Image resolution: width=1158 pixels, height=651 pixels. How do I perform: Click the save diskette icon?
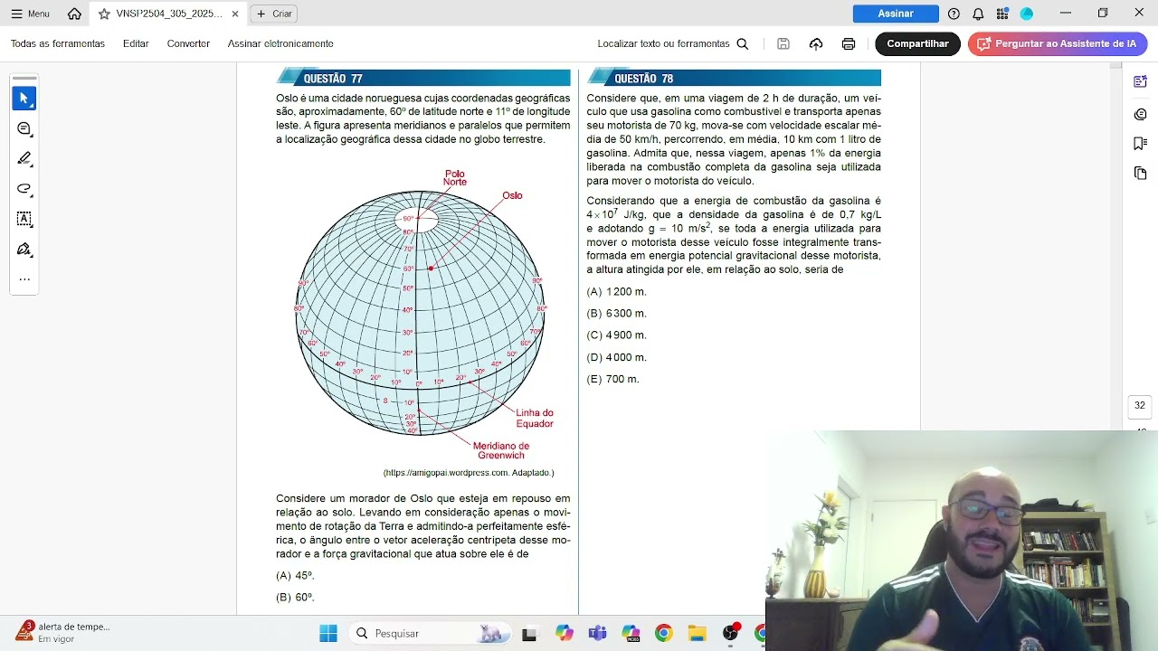pyautogui.click(x=783, y=43)
